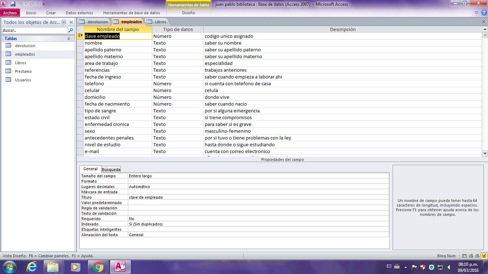The width and height of the screenshot is (488, 274).
Task: Click the volume speaker icon in system tray
Action: [x=449, y=267]
